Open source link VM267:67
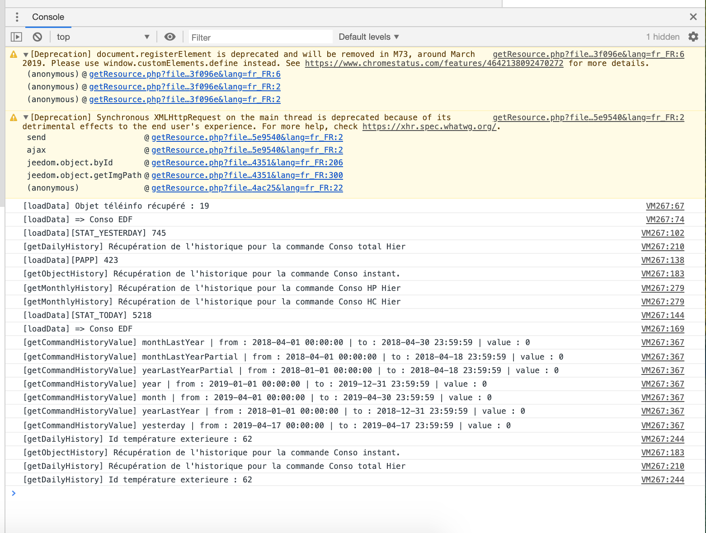 pyautogui.click(x=665, y=206)
